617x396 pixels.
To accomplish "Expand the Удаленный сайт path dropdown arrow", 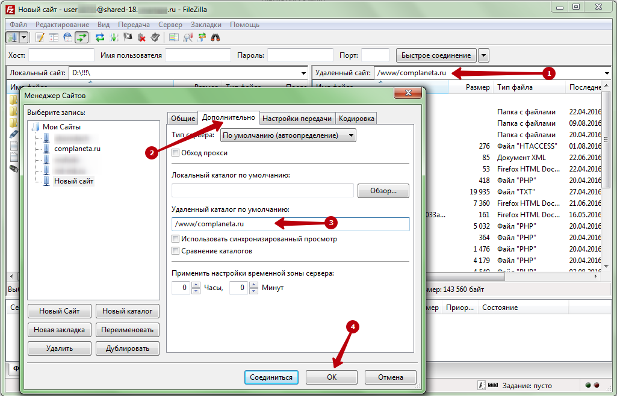I will tap(607, 73).
